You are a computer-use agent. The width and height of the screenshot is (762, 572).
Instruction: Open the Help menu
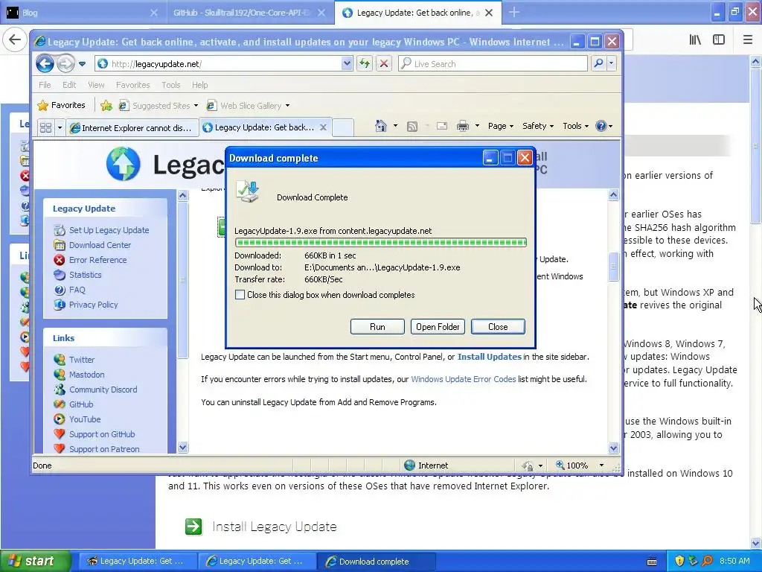click(199, 85)
